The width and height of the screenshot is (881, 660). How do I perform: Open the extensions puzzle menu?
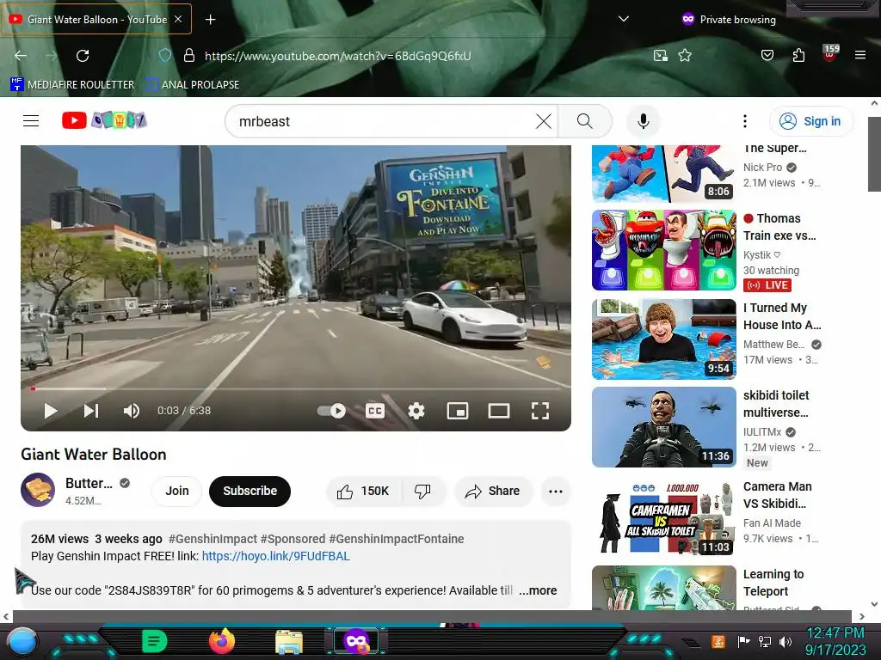click(798, 56)
